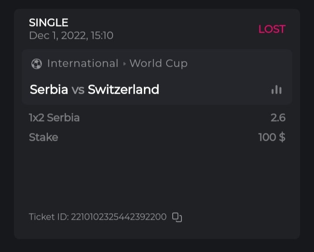Select the ticket ID number text

pos(119,217)
